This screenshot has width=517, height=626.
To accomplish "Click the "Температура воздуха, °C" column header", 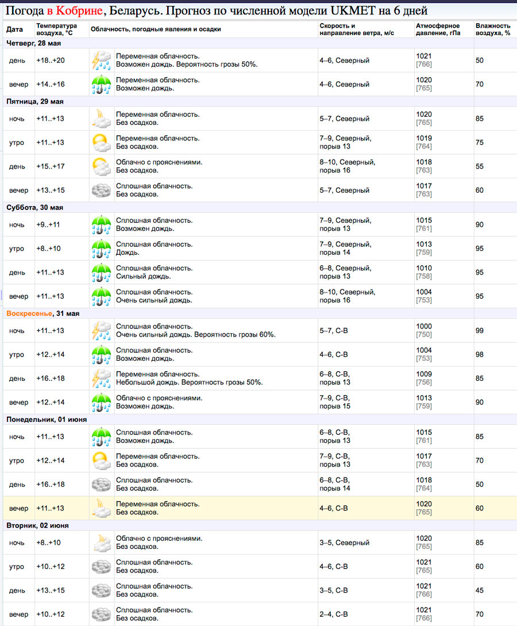I will click(x=56, y=29).
